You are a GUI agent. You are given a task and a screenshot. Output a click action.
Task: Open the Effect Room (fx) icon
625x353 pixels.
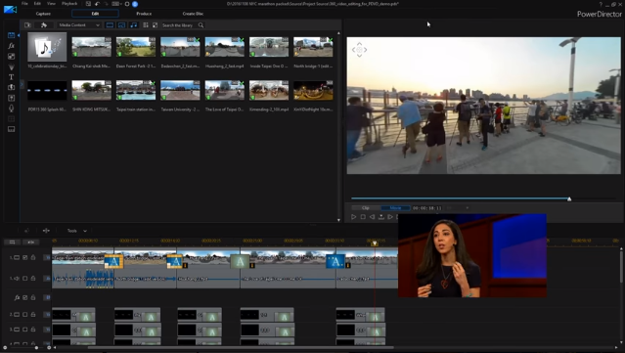click(11, 46)
